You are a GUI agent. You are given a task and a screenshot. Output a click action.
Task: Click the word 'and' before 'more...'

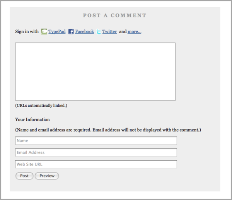(x=123, y=32)
